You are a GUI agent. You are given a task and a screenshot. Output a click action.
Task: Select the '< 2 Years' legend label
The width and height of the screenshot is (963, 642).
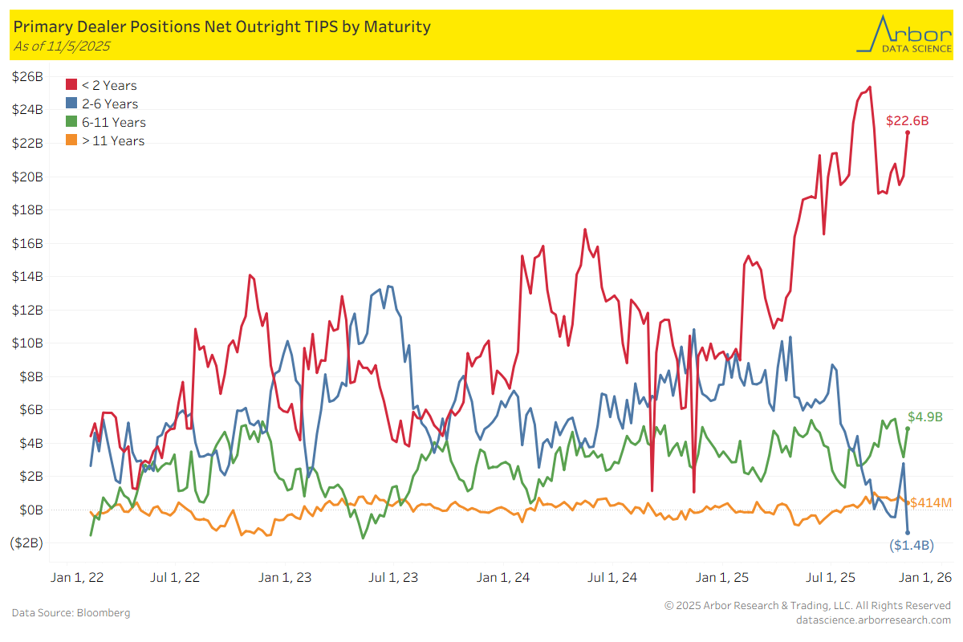(109, 85)
